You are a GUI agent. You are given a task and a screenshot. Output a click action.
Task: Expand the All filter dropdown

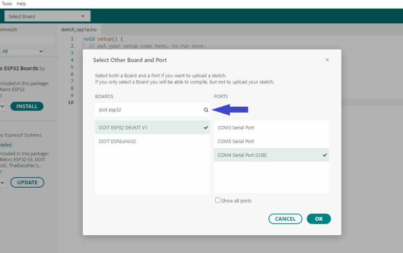(x=22, y=52)
